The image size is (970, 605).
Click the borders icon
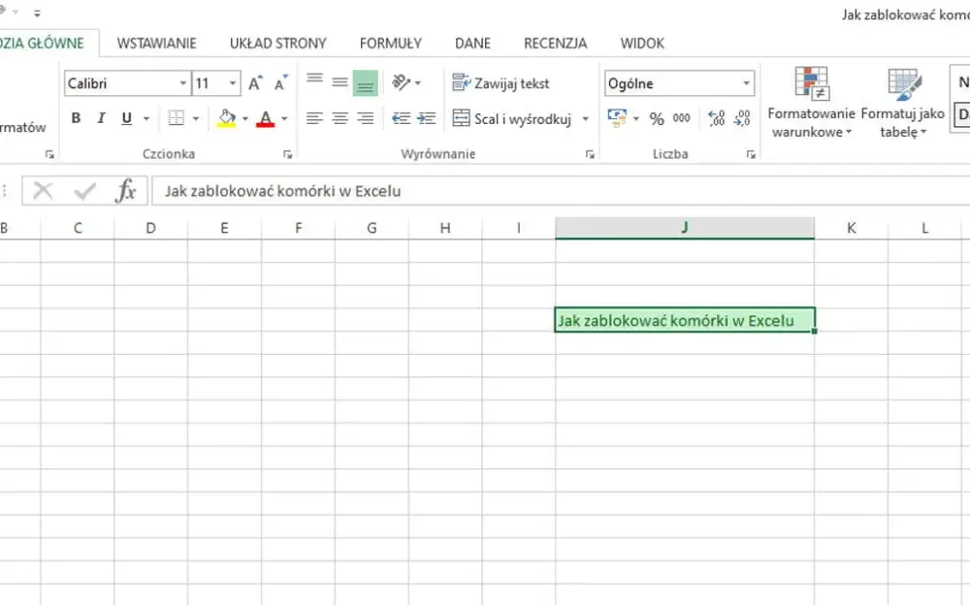[x=177, y=118]
